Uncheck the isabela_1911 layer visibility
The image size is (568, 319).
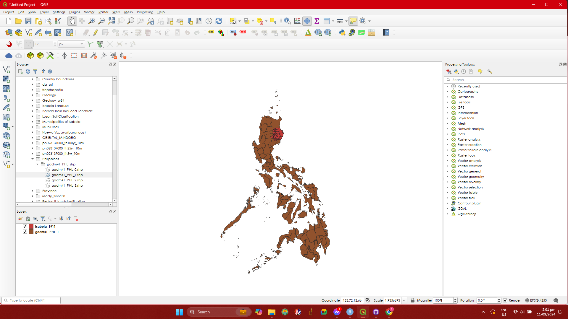25,227
